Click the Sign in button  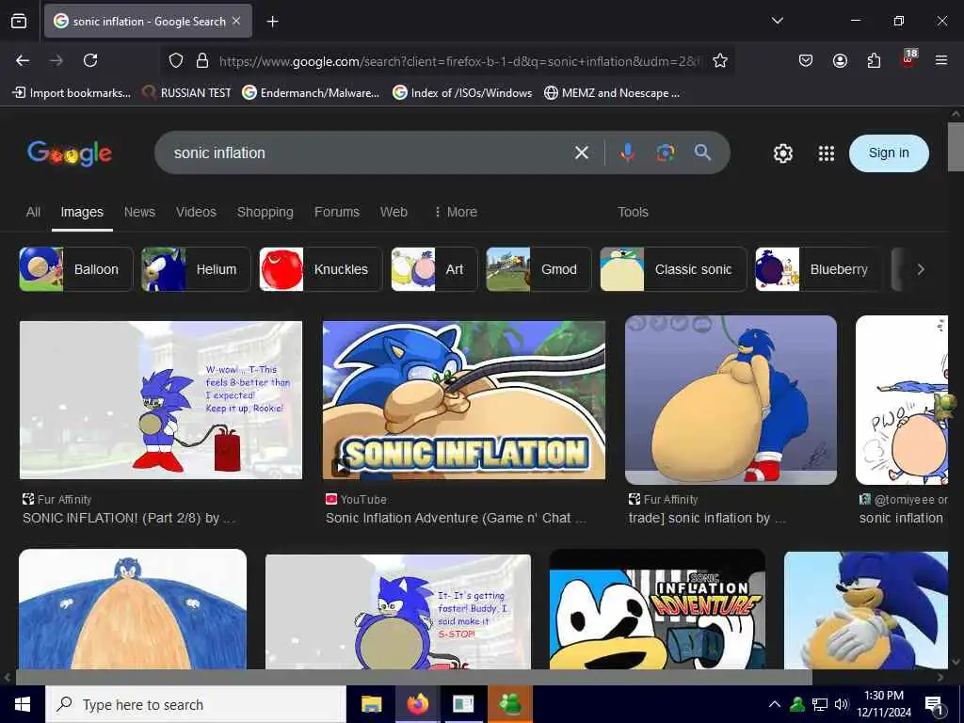tap(889, 153)
